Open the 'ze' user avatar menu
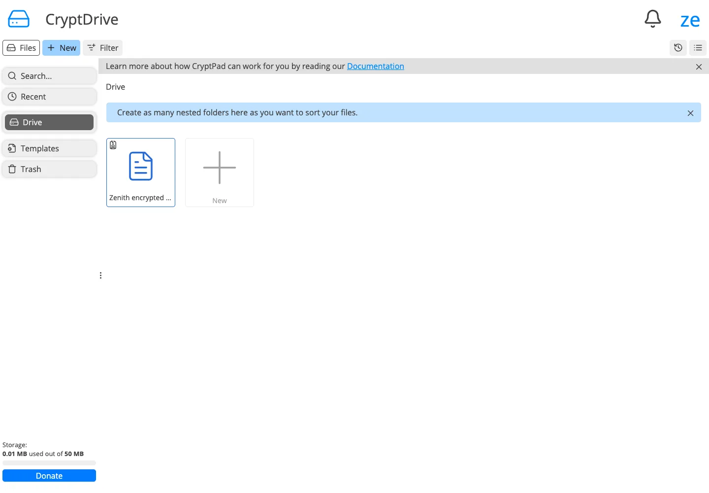The width and height of the screenshot is (709, 493). click(690, 20)
